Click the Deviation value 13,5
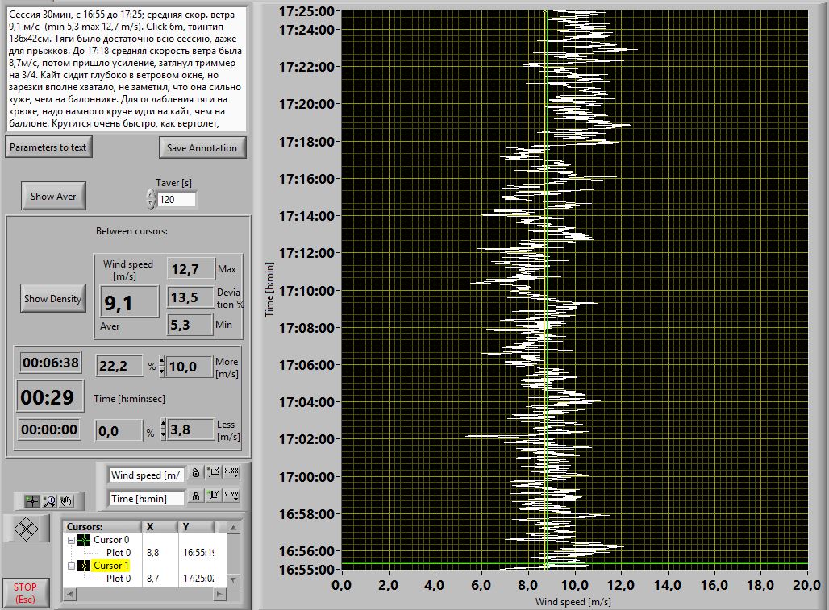This screenshot has width=829, height=610. coord(191,297)
